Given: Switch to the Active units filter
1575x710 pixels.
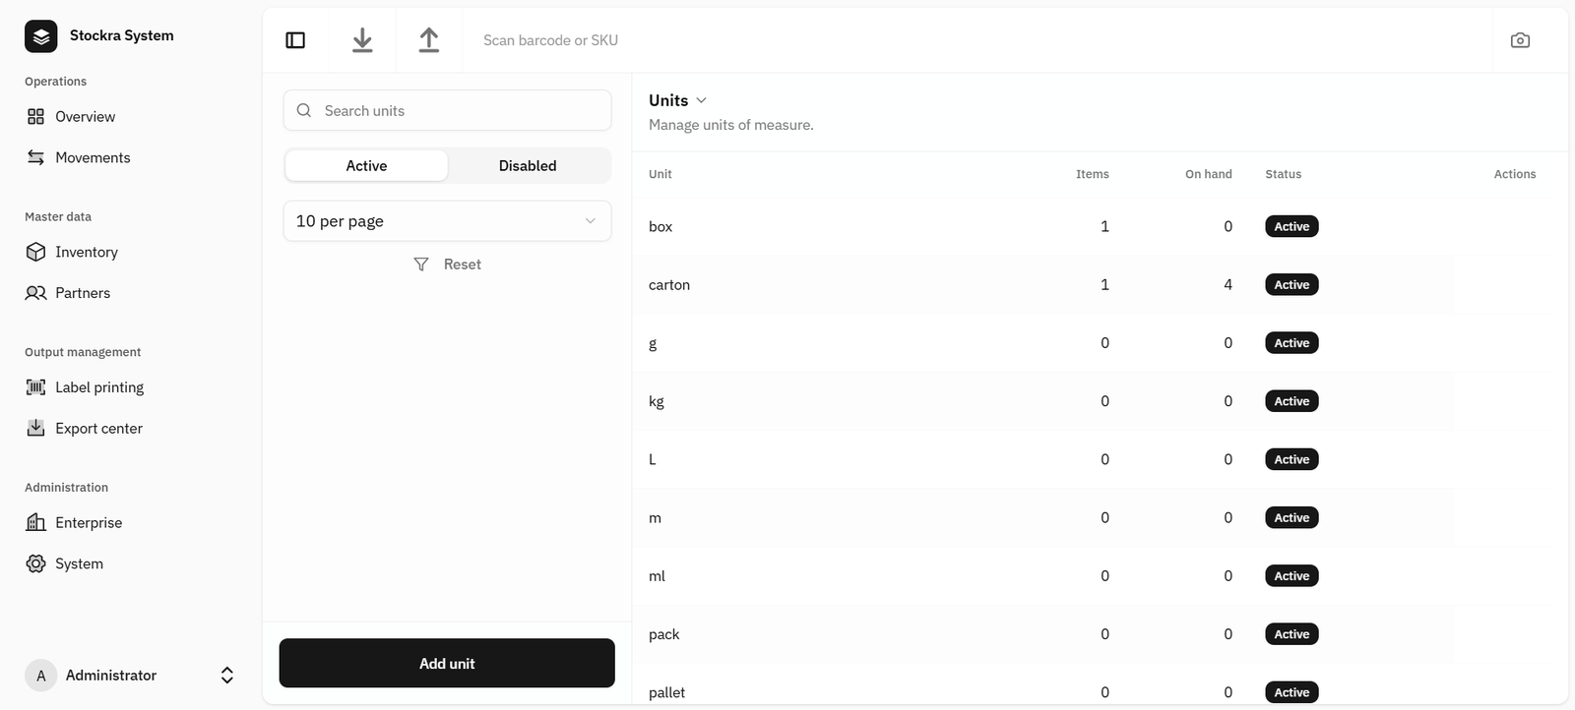Looking at the screenshot, I should point(366,166).
